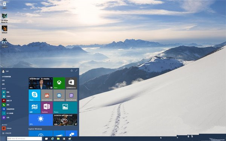The height and width of the screenshot is (141, 226).
Task: Open the Store icon on the taskbar
Action: pyautogui.click(x=64, y=139)
